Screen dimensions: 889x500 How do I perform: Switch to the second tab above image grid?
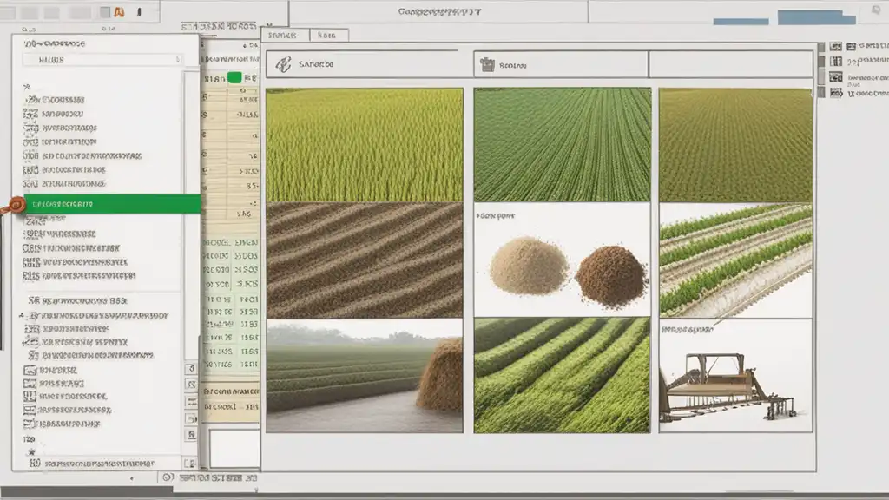coord(328,35)
